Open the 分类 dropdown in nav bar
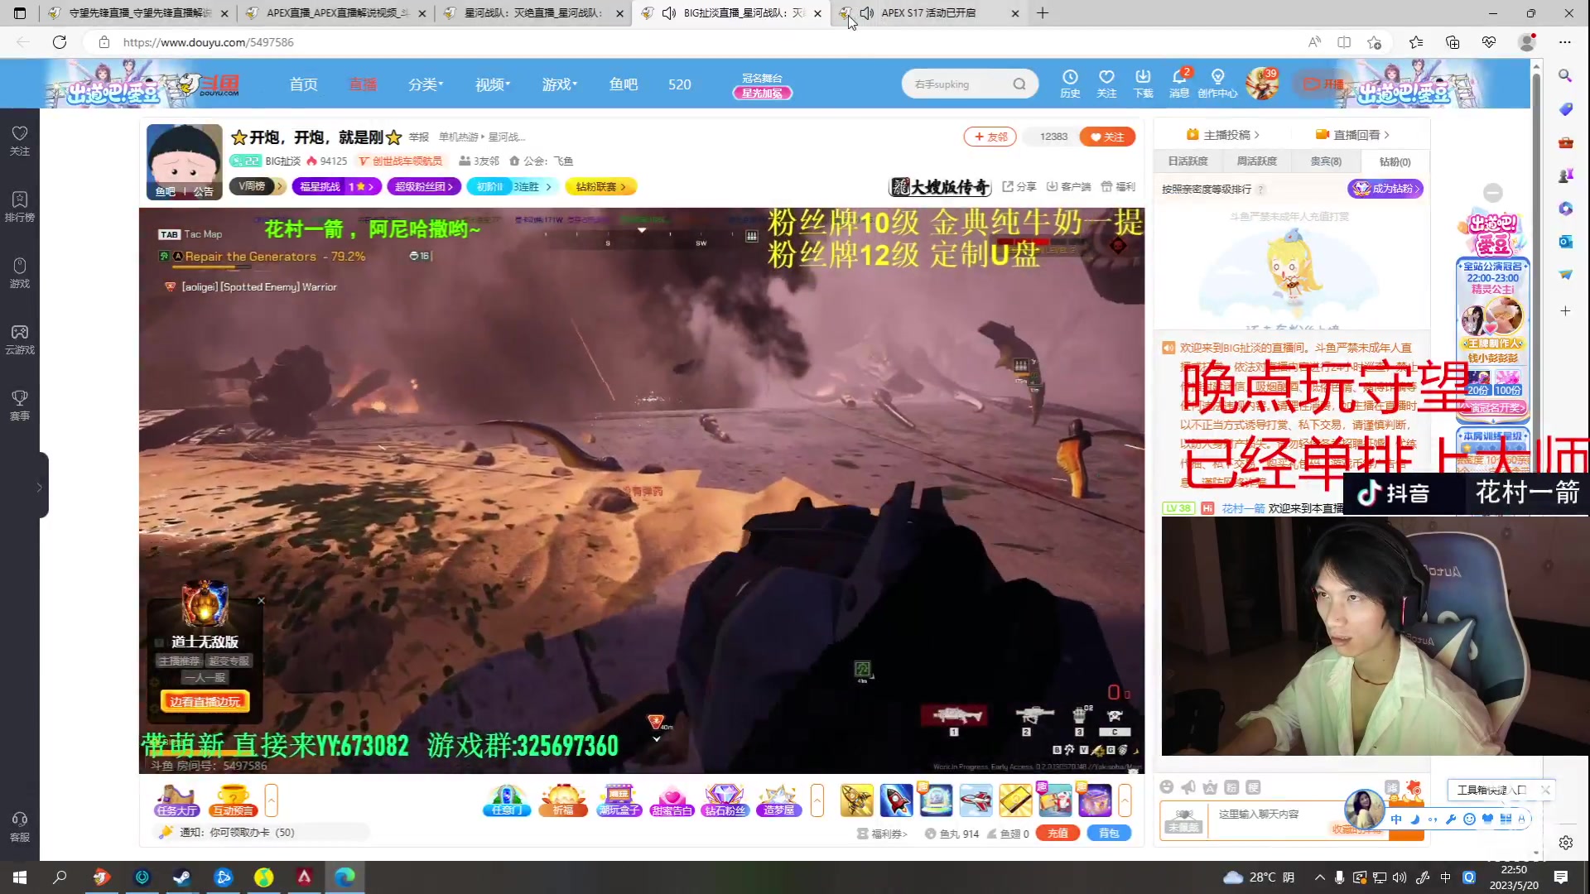Viewport: 1590px width, 894px height. (426, 84)
